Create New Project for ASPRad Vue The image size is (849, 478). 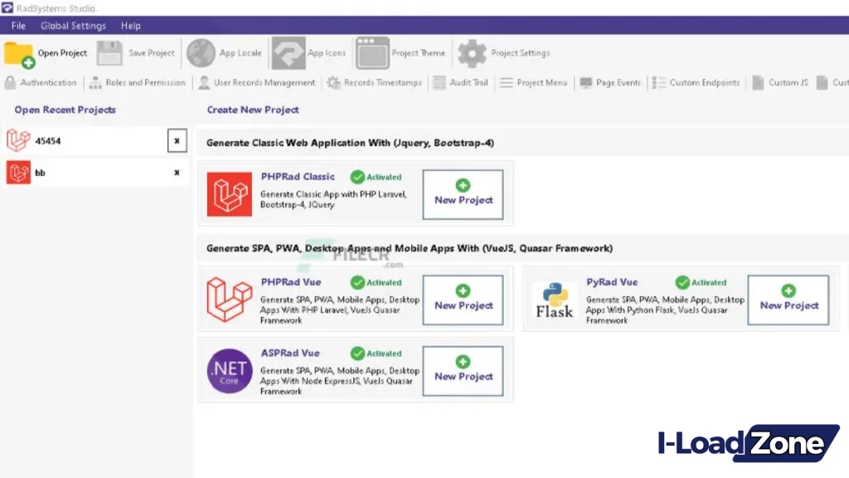[x=463, y=370]
